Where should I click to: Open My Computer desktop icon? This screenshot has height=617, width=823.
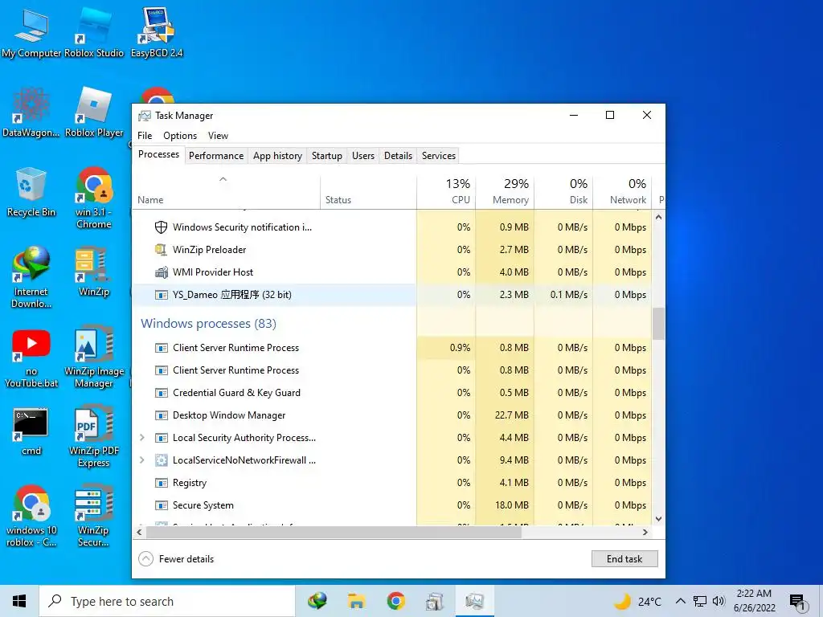(31, 33)
